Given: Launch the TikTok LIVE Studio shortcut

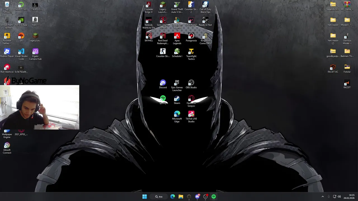Looking at the screenshot, I should (x=191, y=117).
